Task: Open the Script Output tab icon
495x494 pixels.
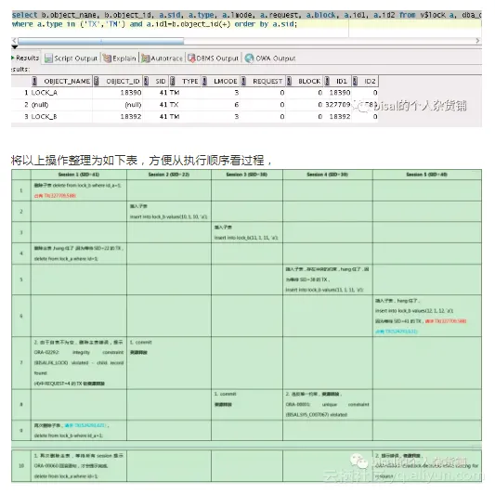Action: coord(48,58)
